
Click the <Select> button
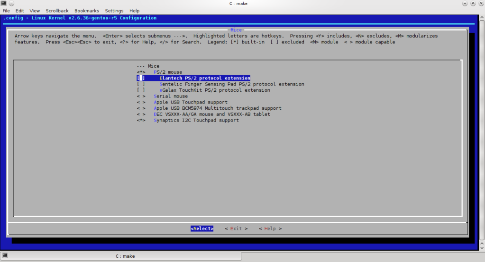click(202, 229)
